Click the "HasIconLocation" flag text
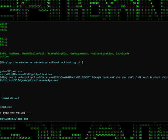 click(102, 53)
